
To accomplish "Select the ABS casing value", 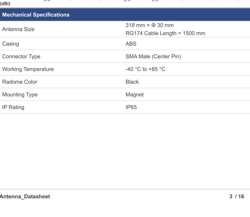I will [131, 44].
